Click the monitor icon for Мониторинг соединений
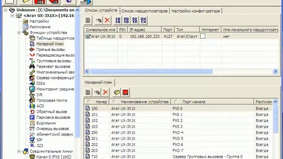The height and width of the screenshot is (159, 283). click(x=32, y=89)
